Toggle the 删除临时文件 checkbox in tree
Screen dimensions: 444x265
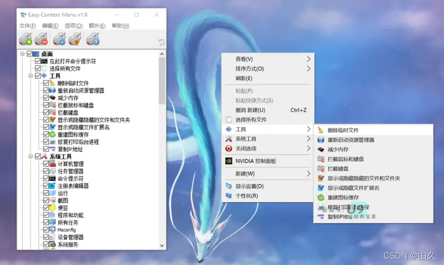tap(46, 83)
